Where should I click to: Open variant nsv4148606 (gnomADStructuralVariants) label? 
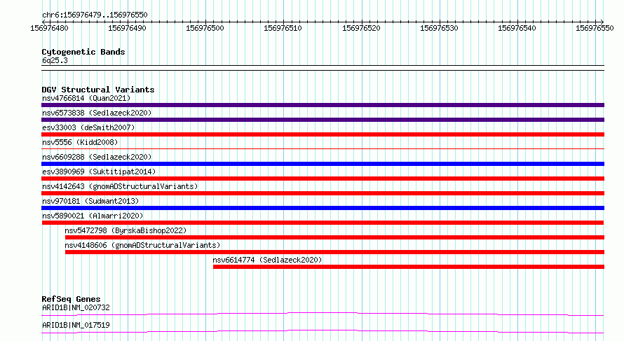coord(142,245)
